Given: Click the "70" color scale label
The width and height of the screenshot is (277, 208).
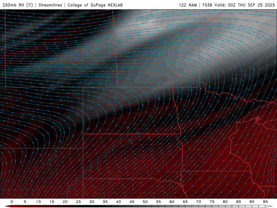Looking at the screenshot, I should [198, 202].
